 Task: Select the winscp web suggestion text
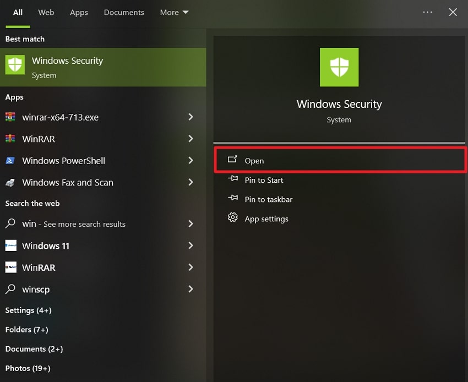pyautogui.click(x=36, y=290)
